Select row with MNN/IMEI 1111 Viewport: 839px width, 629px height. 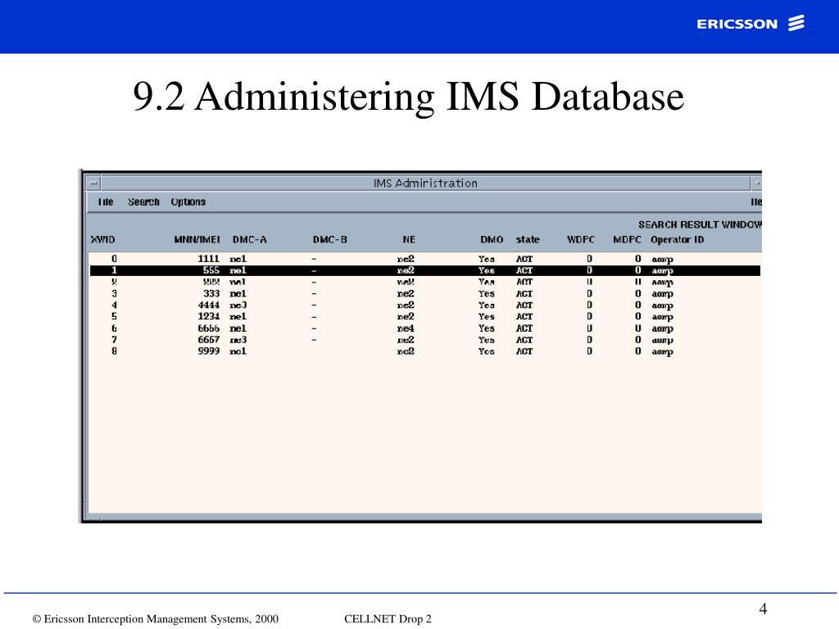425,259
